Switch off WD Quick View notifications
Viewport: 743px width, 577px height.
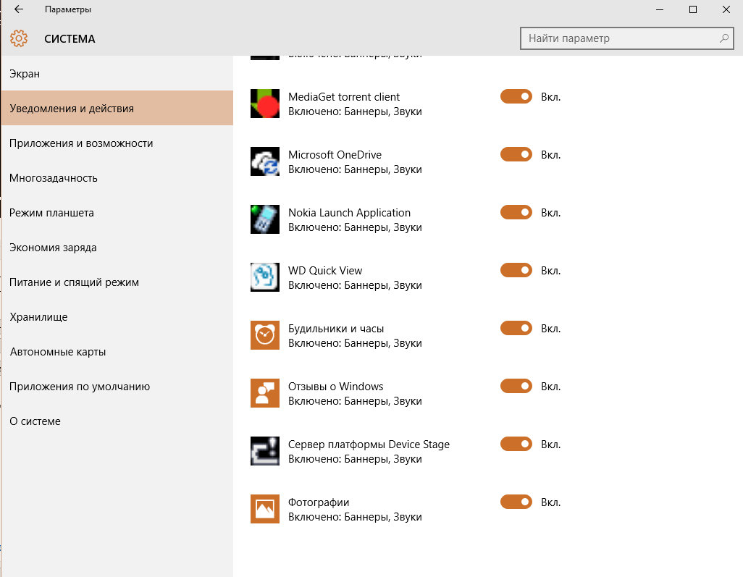(x=516, y=270)
